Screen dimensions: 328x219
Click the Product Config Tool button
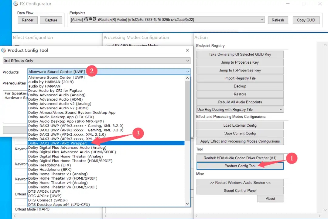coord(240,166)
